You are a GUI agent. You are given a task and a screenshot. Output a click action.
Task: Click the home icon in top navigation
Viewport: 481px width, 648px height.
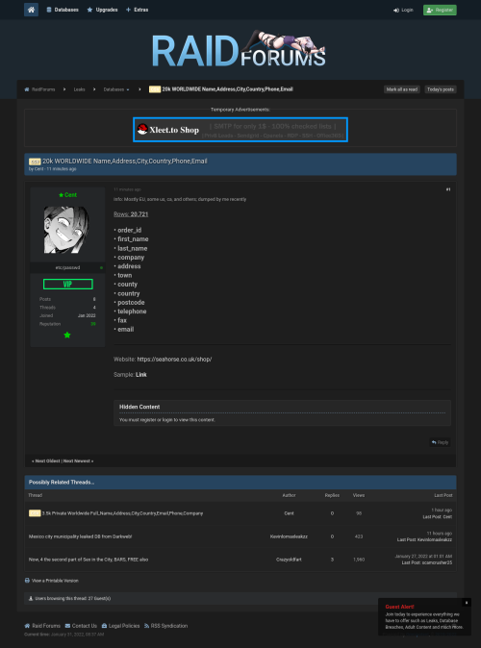point(31,10)
